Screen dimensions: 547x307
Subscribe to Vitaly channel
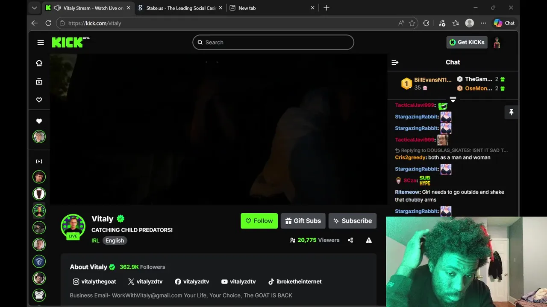pyautogui.click(x=353, y=221)
